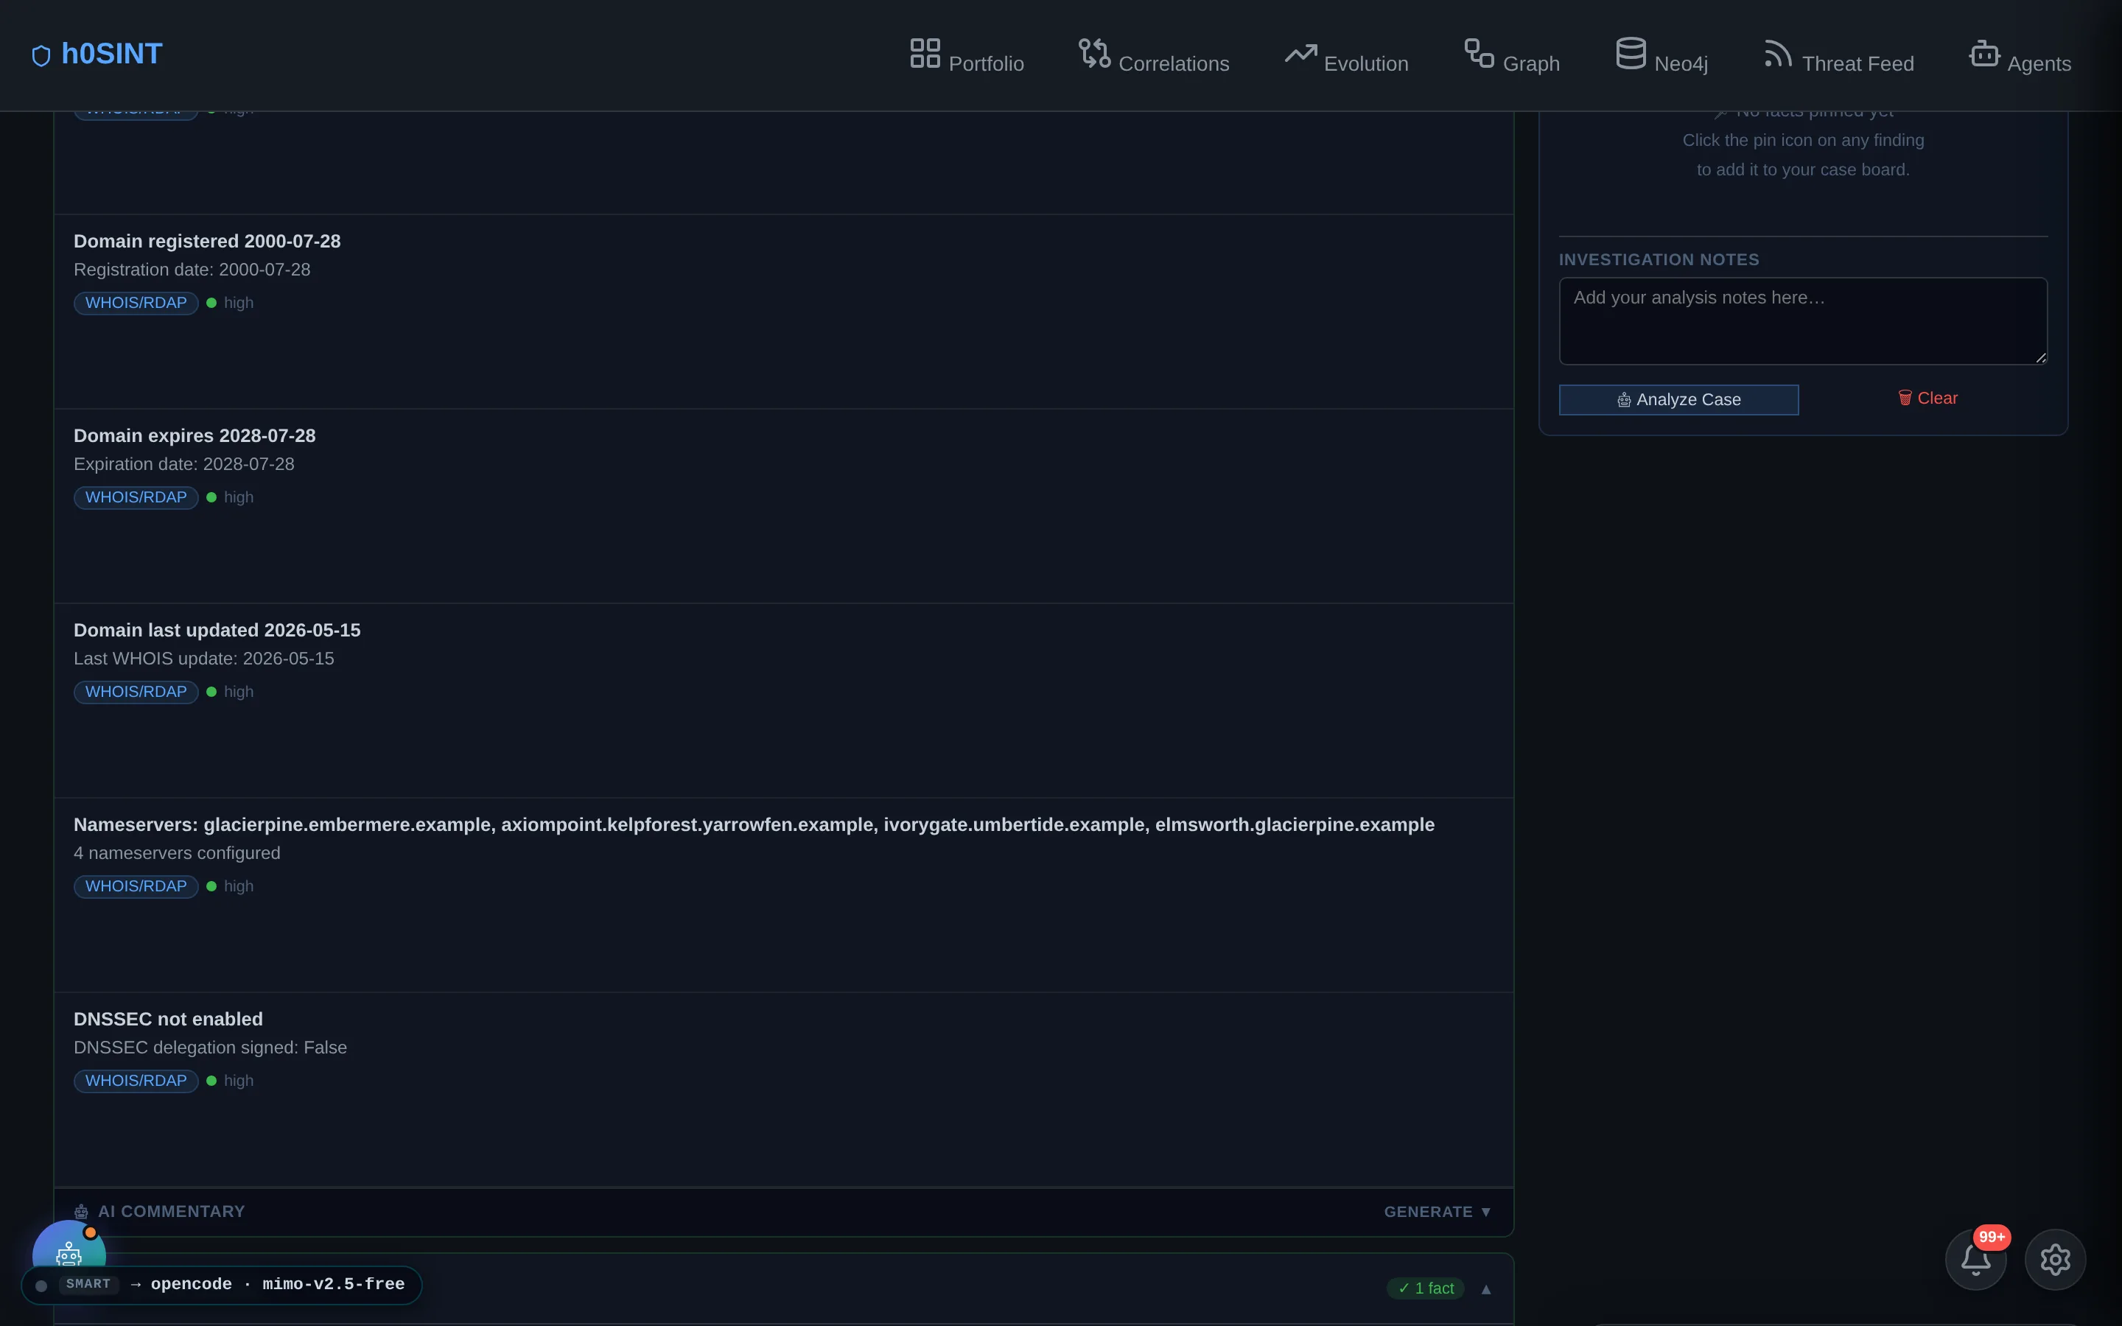Click 'Expiration date: 2028-07-28' text
Screen dimensions: 2122x1326
[184, 465]
